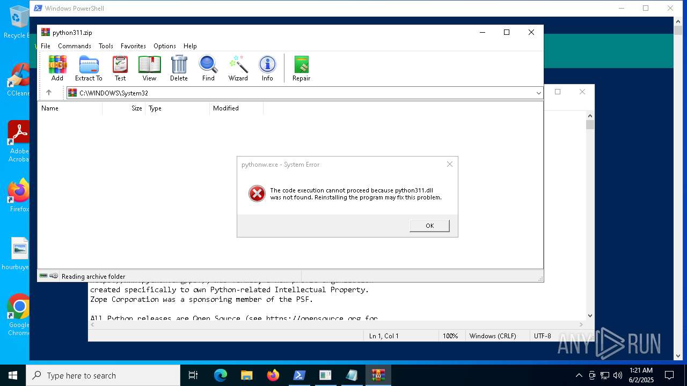Sort by Modified column header

pyautogui.click(x=237, y=108)
